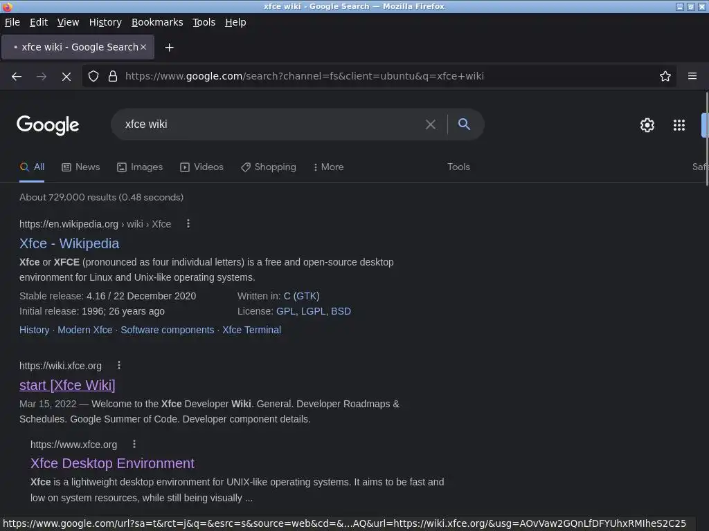Maximize the Firefox window
This screenshot has height=531, width=709.
[x=691, y=6]
